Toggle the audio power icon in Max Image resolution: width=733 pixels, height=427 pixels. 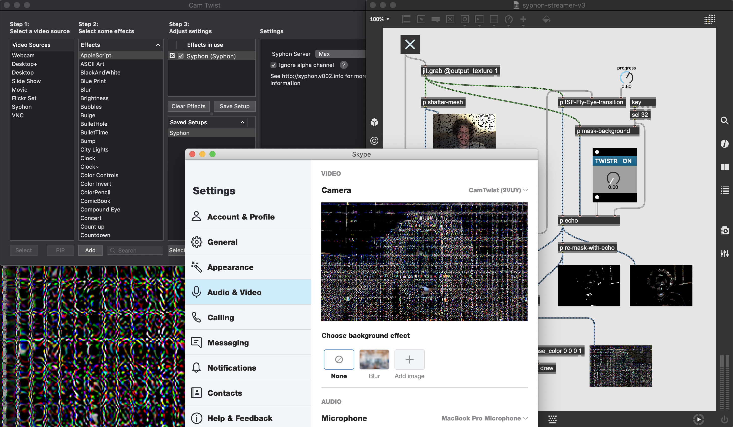724,419
